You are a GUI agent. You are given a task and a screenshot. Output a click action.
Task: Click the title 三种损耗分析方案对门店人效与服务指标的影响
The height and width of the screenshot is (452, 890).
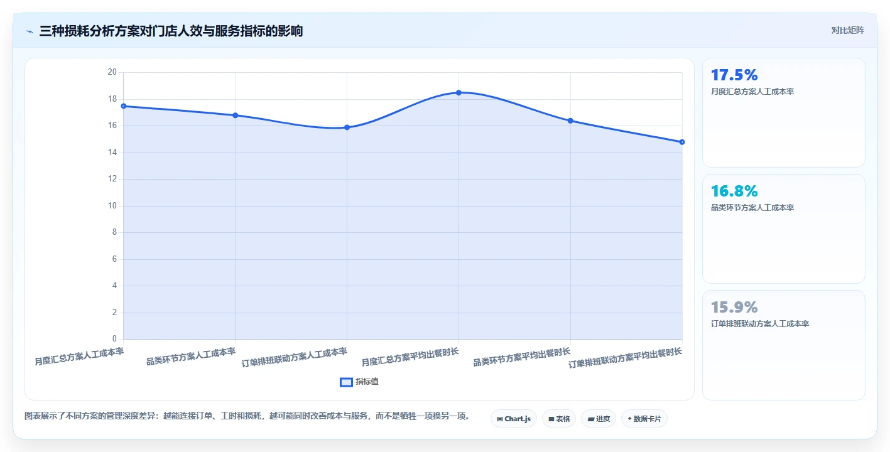[171, 31]
